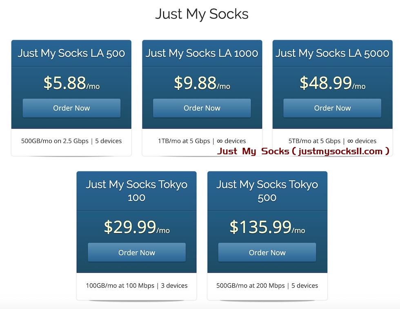The image size is (400, 309).
Task: Click the $5.88 monthly price label
Action: (71, 83)
